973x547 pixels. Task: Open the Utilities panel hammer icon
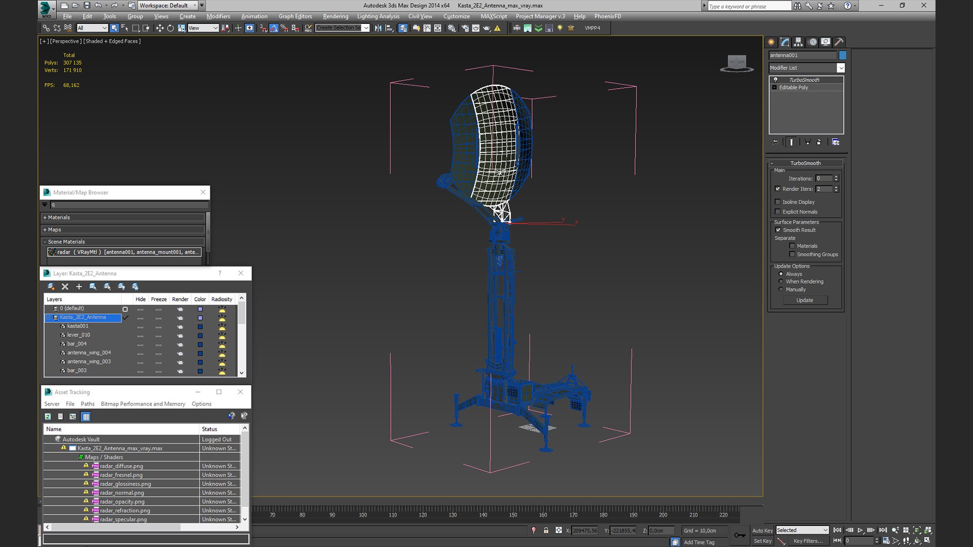click(839, 42)
